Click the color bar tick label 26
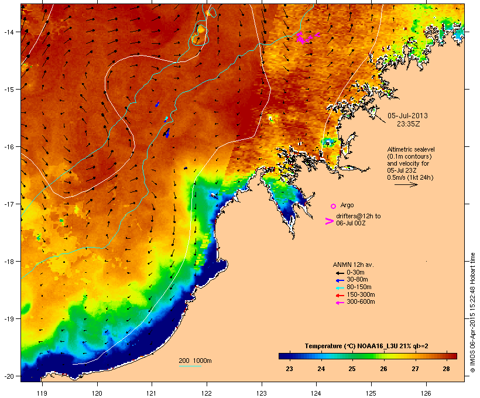This screenshot has height=398, width=480. pos(383,369)
